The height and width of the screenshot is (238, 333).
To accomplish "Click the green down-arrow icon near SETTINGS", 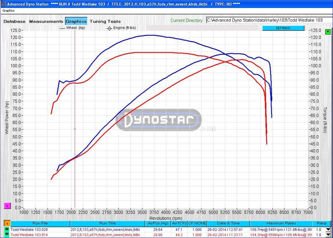I will [x=328, y=32].
